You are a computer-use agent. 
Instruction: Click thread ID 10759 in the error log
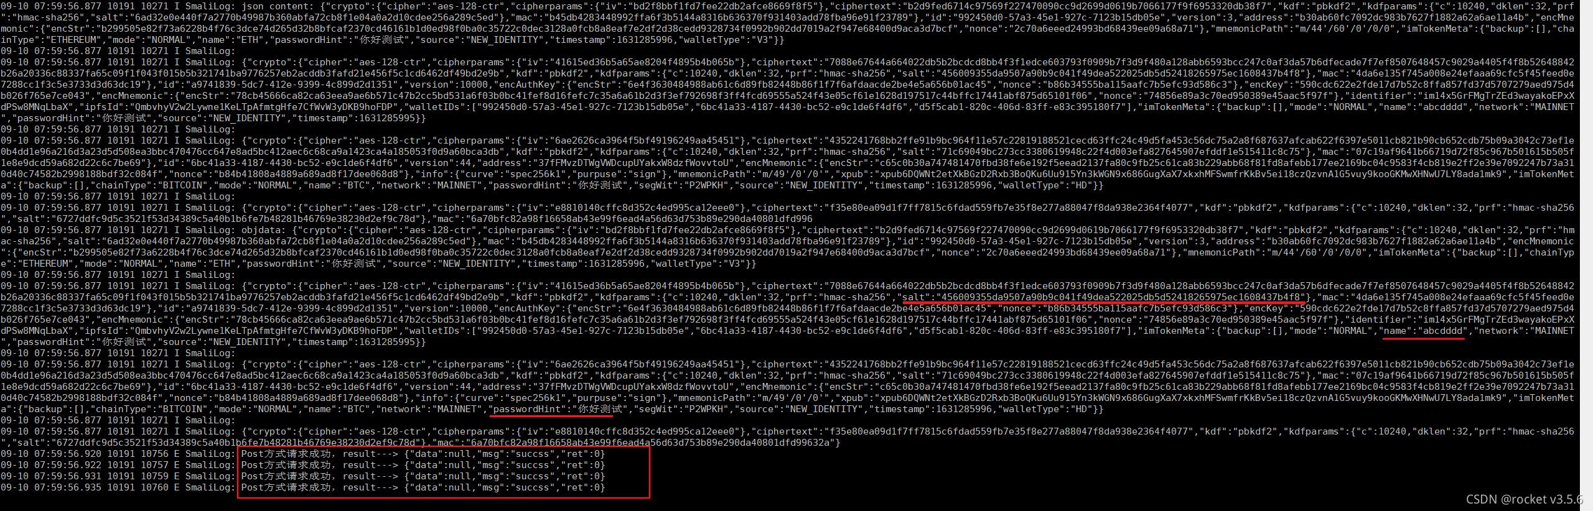[154, 476]
